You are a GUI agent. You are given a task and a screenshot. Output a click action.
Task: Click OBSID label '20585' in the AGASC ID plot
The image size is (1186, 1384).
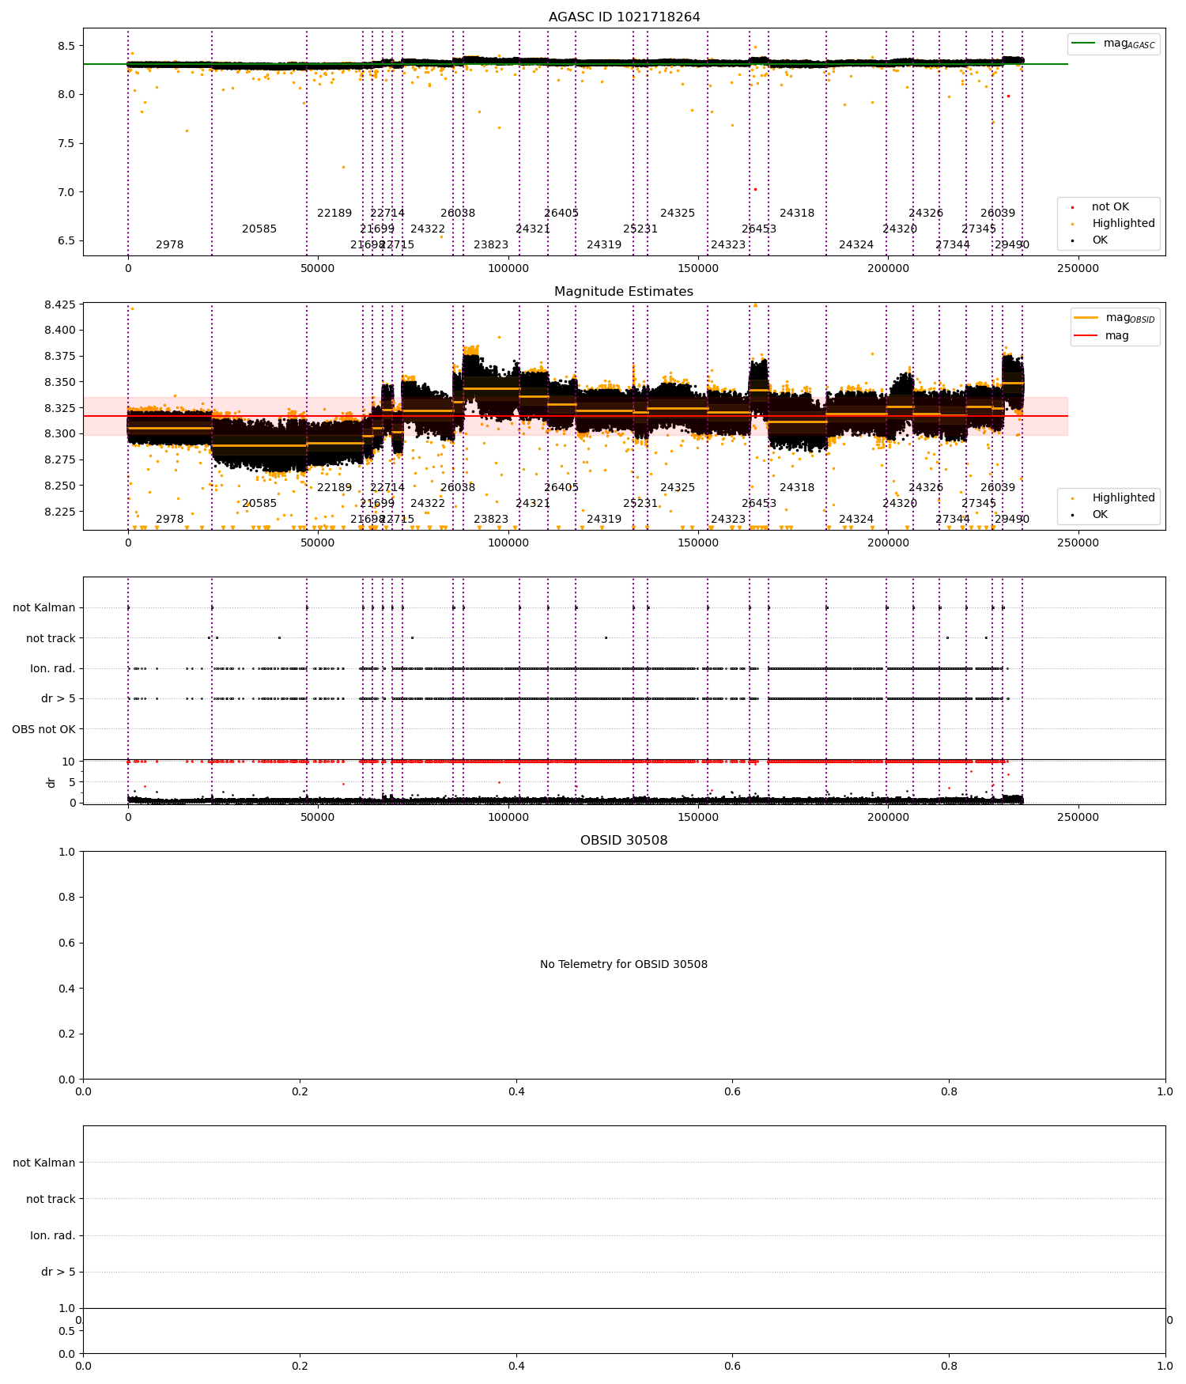(x=259, y=229)
